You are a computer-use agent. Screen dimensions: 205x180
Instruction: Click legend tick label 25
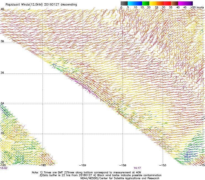click(x=157, y=7)
